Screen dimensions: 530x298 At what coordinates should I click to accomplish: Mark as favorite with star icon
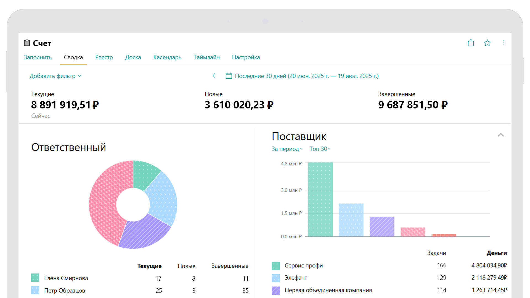tap(487, 43)
